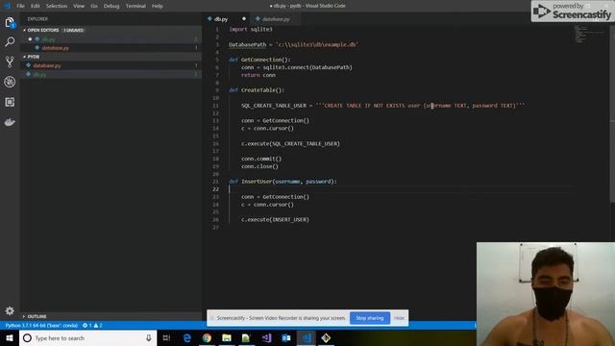The height and width of the screenshot is (346, 615).
Task: Open the diamond-shaped app icon in the taskbar
Action: 326,337
